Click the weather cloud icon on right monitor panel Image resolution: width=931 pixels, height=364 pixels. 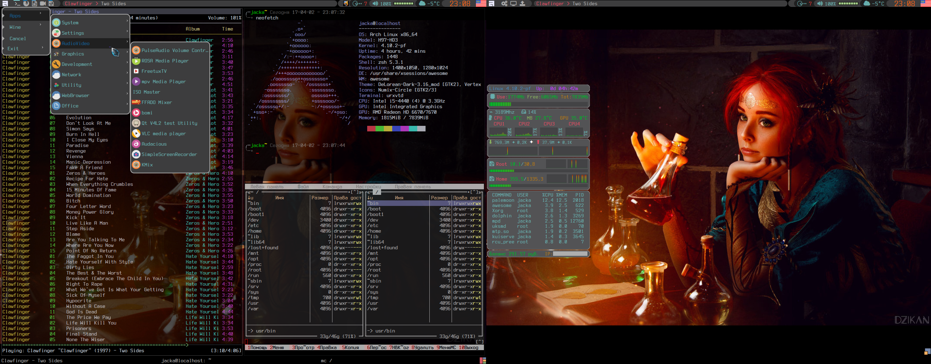866,3
